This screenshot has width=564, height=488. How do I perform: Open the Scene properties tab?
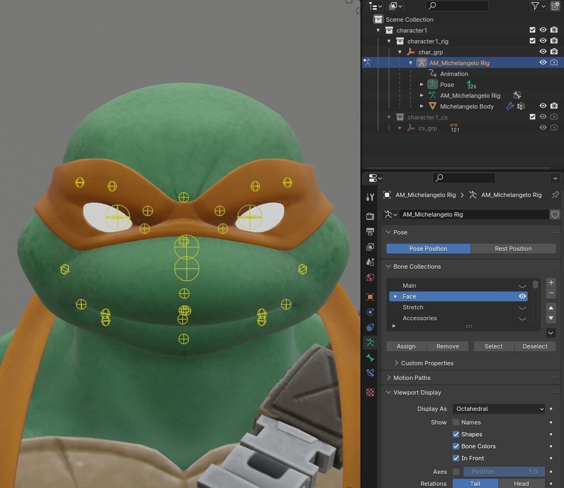click(370, 262)
